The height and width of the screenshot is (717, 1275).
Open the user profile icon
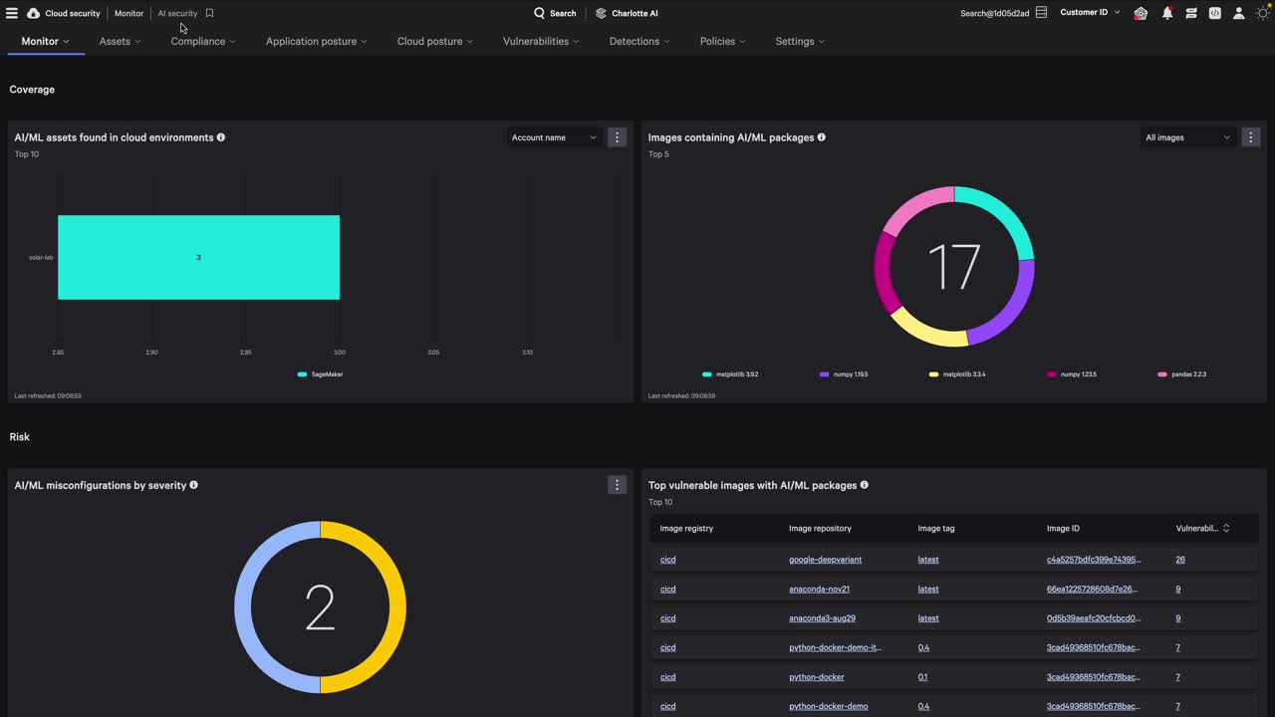(x=1239, y=13)
